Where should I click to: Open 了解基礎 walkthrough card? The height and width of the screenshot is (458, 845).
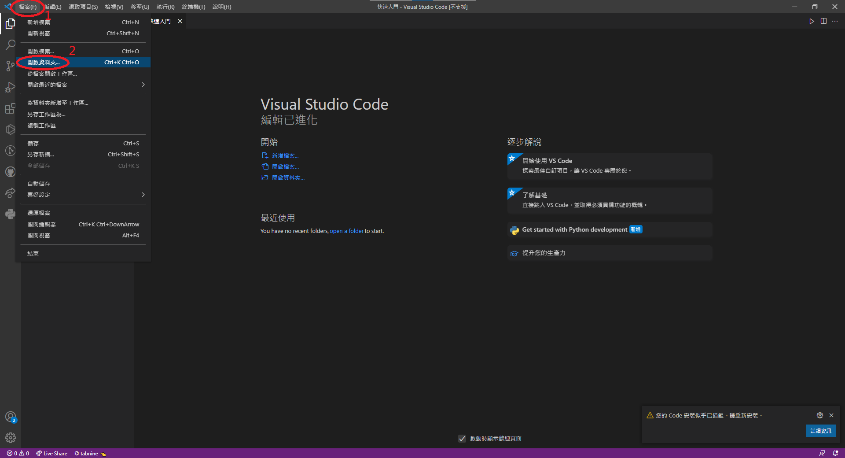[x=610, y=200]
